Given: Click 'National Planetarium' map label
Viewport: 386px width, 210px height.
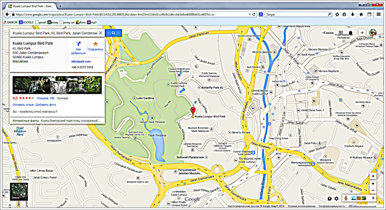Looking at the screenshot, I should tap(190, 157).
